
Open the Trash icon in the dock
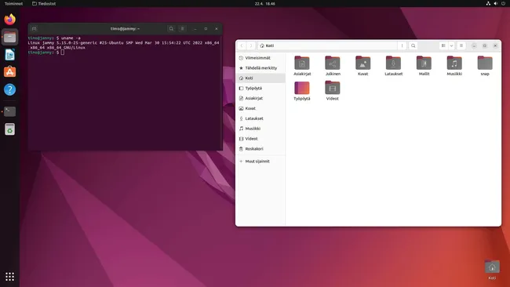pos(9,129)
